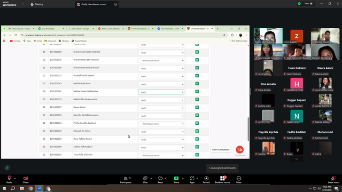Switch to the Post Attendee - Zoom tab
This screenshot has width=342, height=192.
tap(170, 28)
